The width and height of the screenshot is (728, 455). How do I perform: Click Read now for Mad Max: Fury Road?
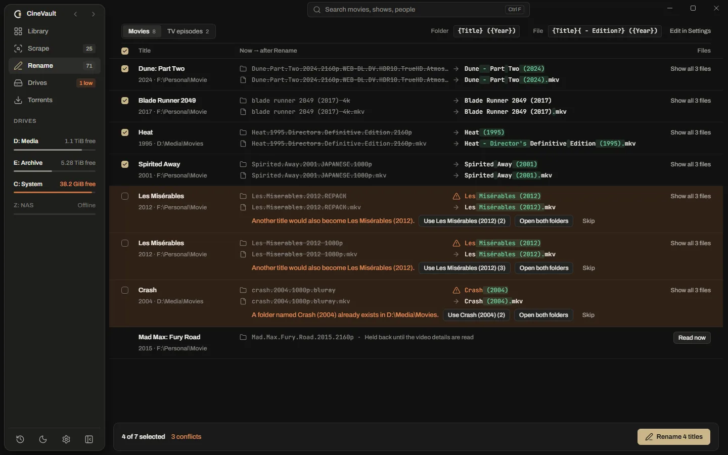click(692, 338)
